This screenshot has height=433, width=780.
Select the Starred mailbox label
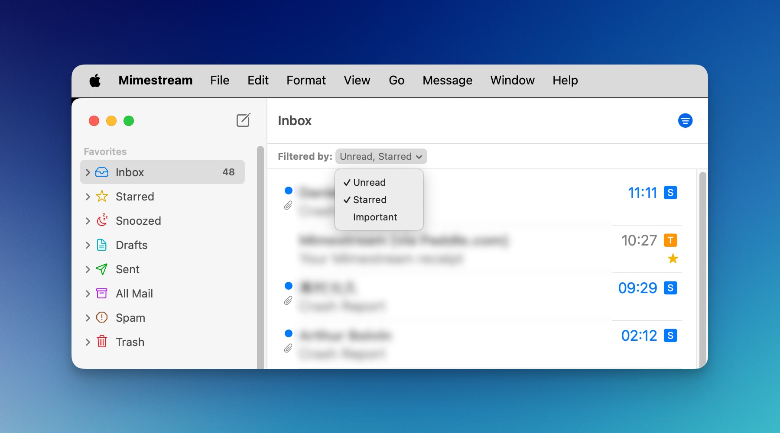coord(135,197)
